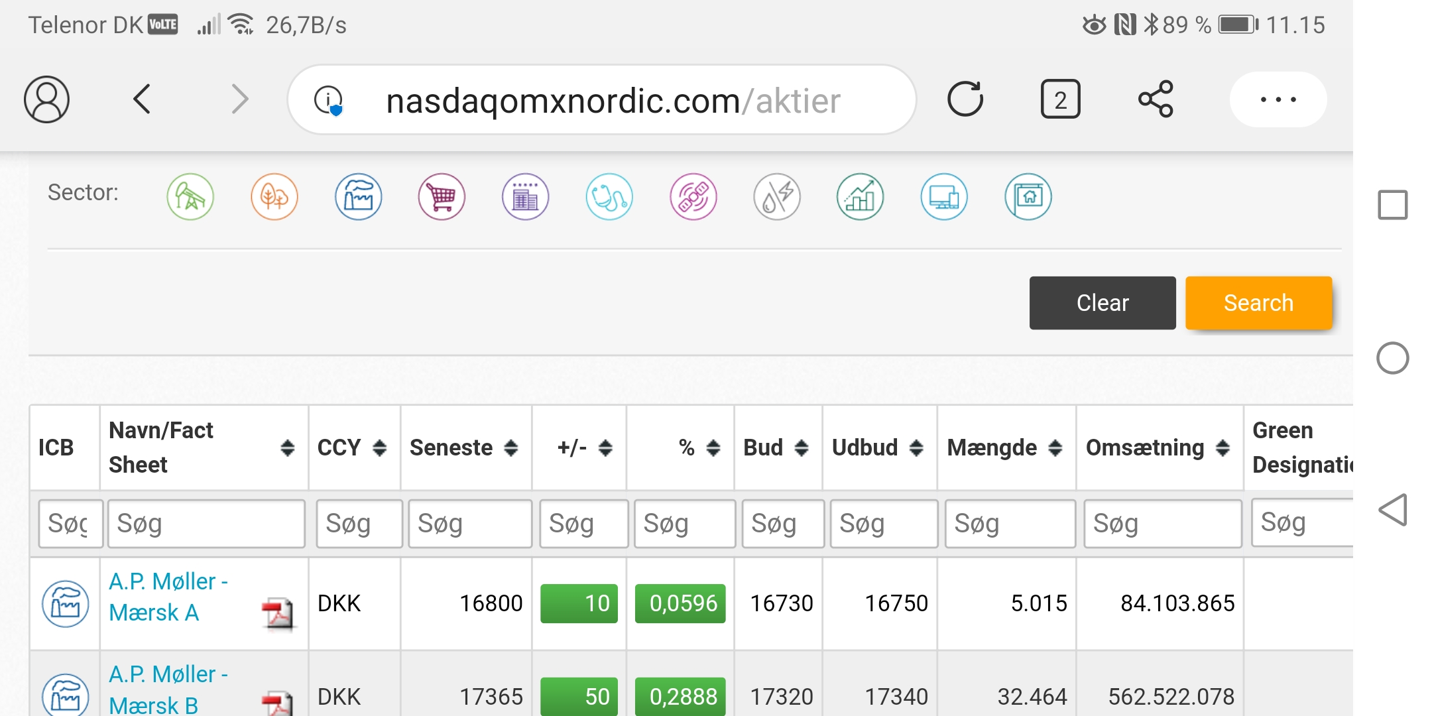
Task: Select the satellite telecommunications sector icon
Action: tap(693, 197)
